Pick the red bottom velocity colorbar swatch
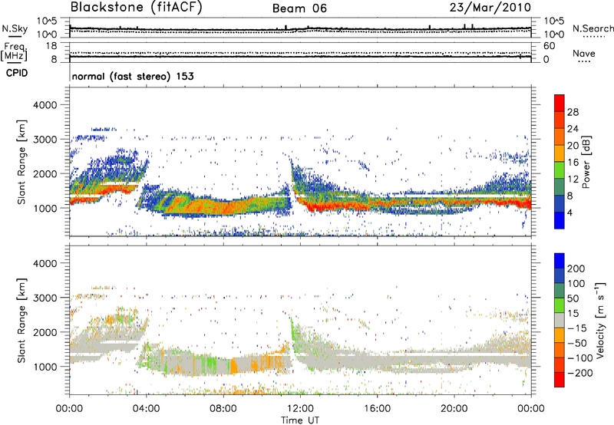This screenshot has height=425, width=614. pos(560,380)
